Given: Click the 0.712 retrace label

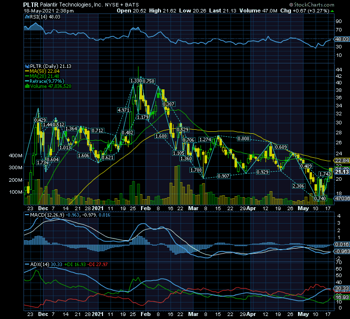Looking at the screenshot, I should (x=97, y=130).
